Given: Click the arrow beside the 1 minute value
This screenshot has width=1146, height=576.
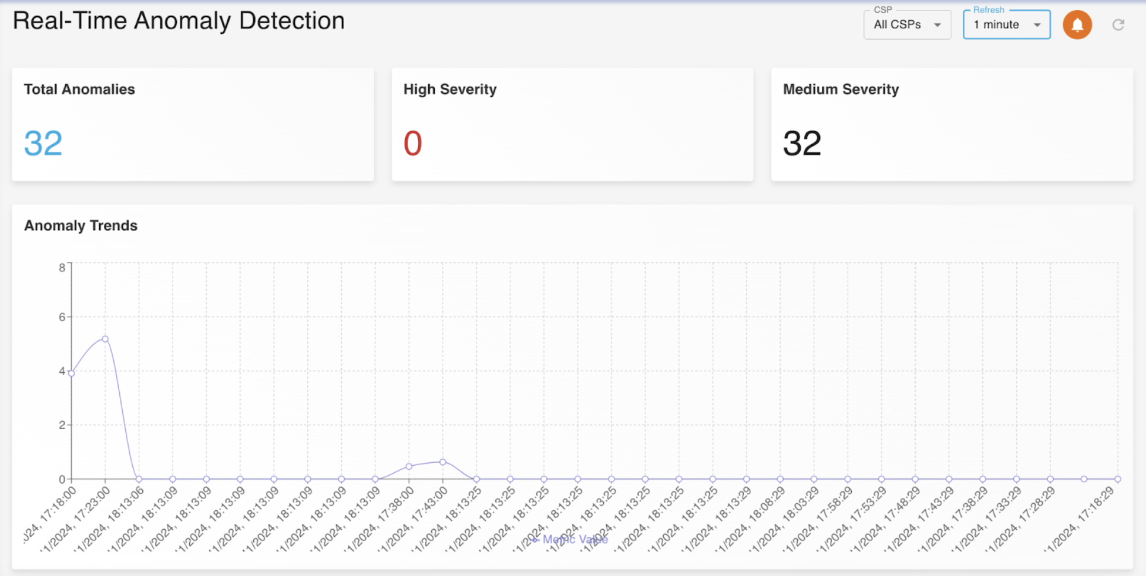Looking at the screenshot, I should pyautogui.click(x=1037, y=25).
